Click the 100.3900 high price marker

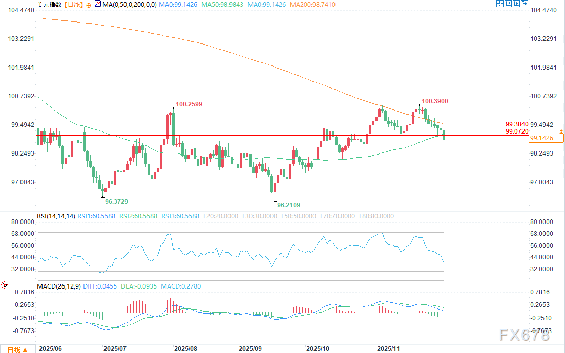point(435,101)
